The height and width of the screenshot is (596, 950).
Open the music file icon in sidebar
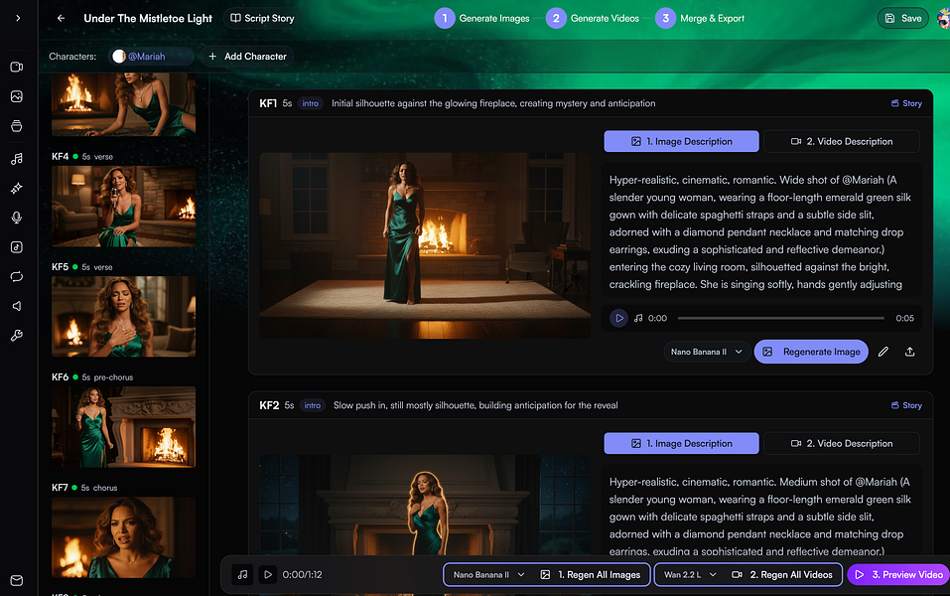point(16,246)
